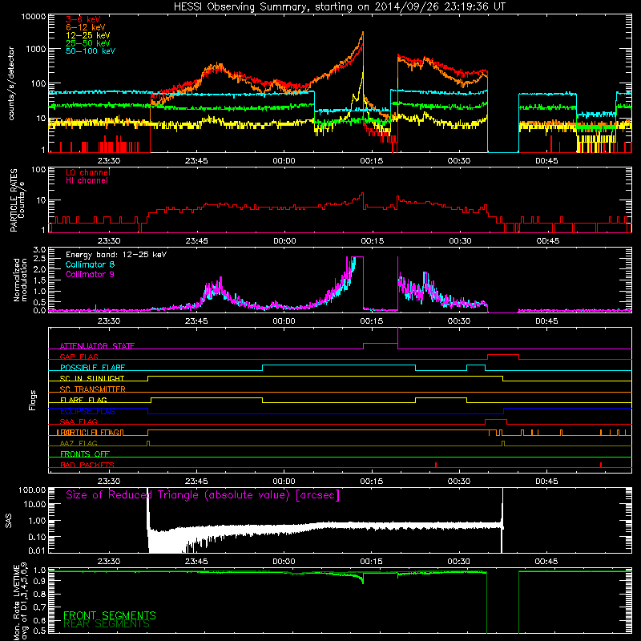Click the green FRONTS OFF label
Viewport: 641px width, 641px height.
(x=85, y=454)
